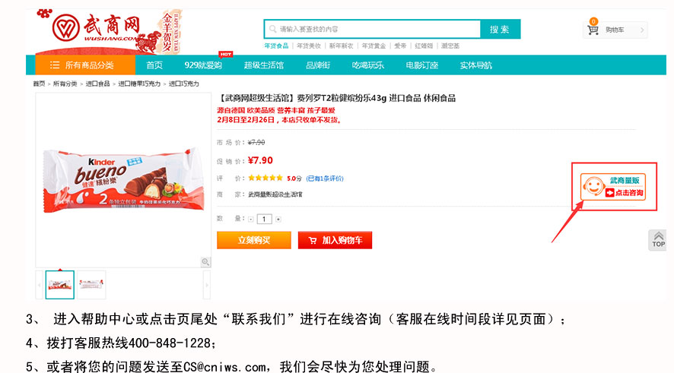Increase quantity with the plus stepper

(x=278, y=220)
